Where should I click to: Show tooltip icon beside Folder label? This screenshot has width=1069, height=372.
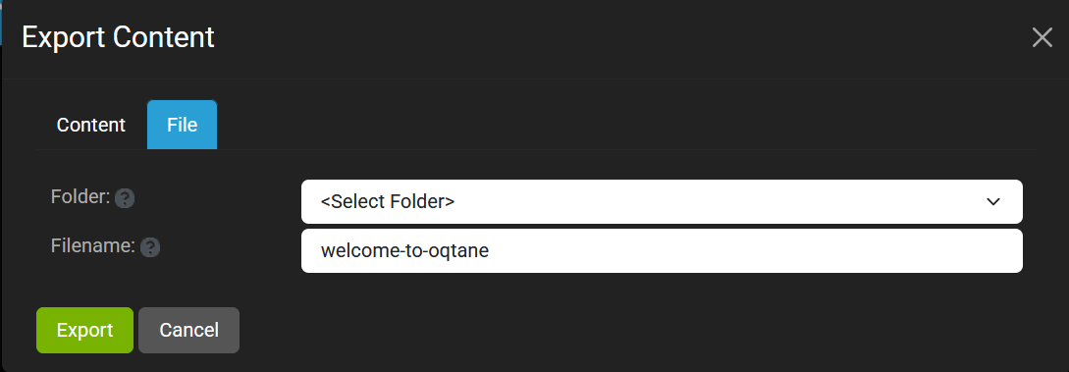coord(125,198)
